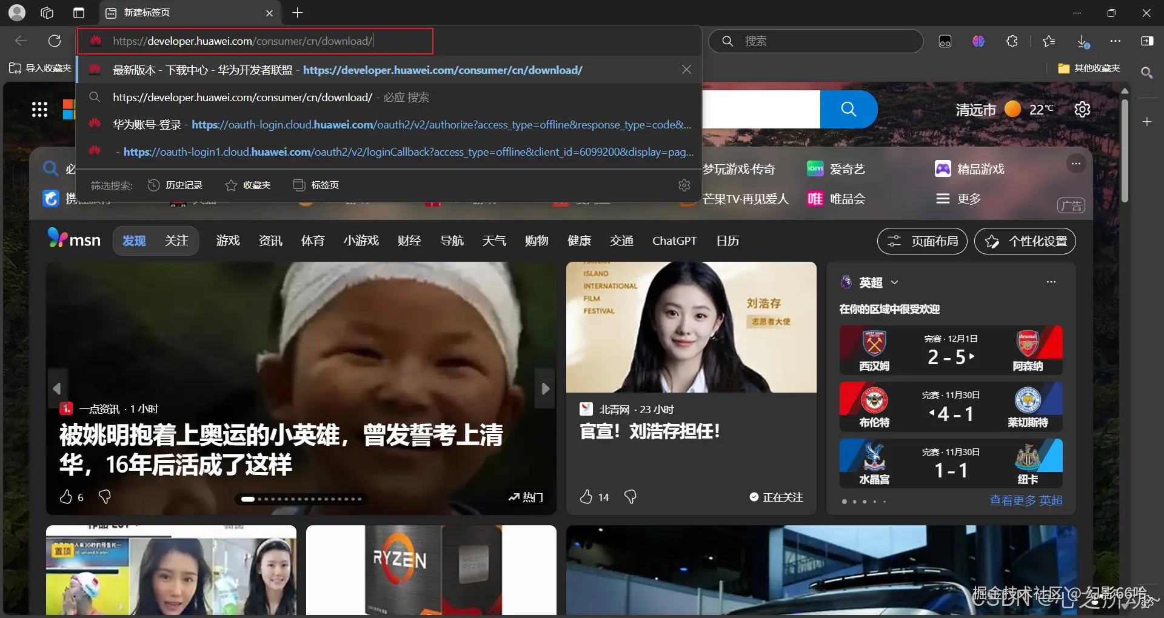Open the quick links more options ellipsis
Screen dimensions: 1164x618
click(1076, 164)
